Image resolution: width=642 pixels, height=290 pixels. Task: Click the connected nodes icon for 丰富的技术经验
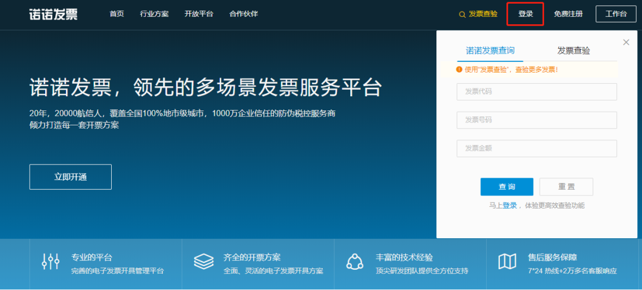click(354, 261)
